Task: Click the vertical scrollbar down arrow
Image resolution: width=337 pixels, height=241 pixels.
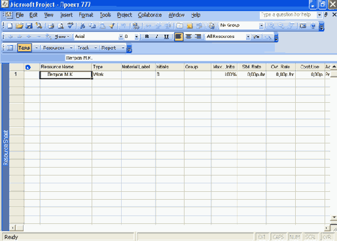Action: [334, 217]
